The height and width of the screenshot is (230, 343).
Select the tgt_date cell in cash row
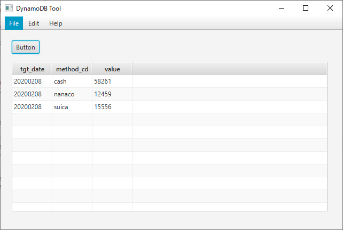click(x=32, y=81)
